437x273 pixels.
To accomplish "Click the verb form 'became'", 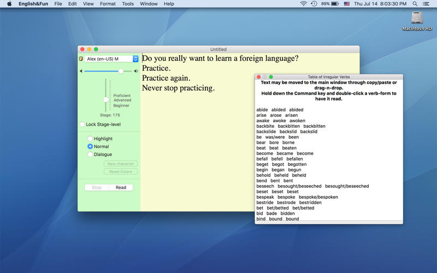I will tap(285, 153).
